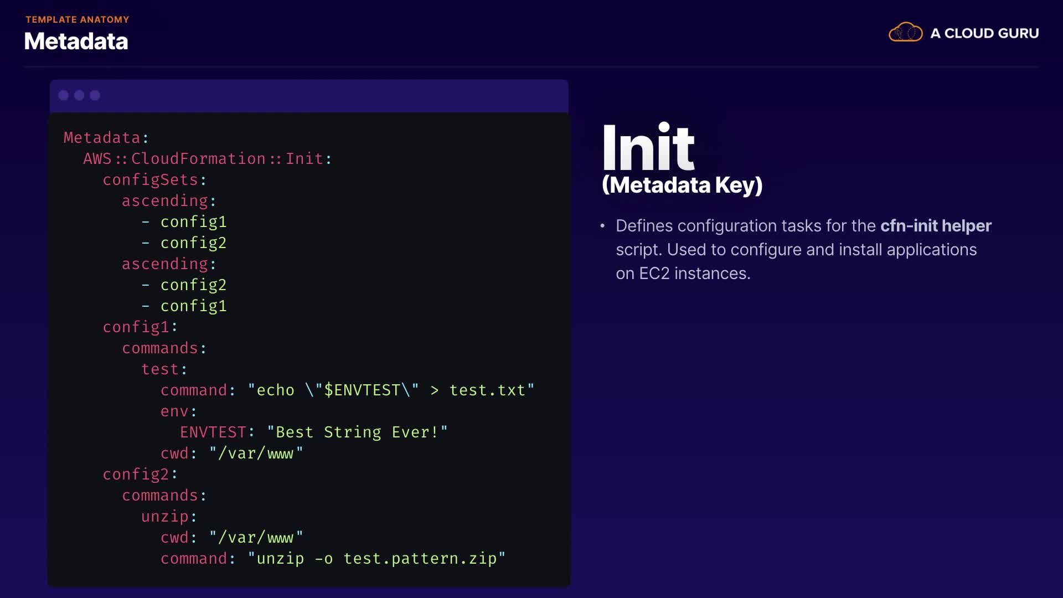Click the config2: top-level key

140,475
